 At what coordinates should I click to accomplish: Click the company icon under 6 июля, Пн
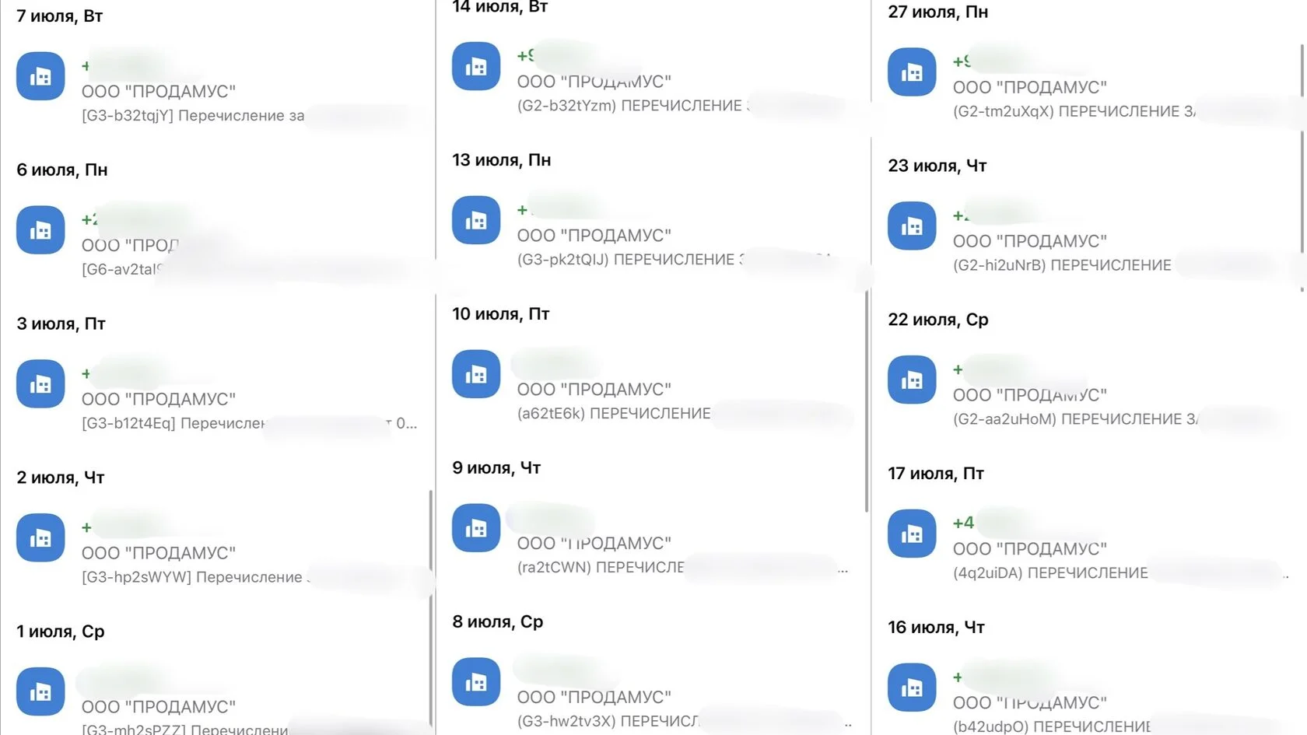pyautogui.click(x=40, y=230)
